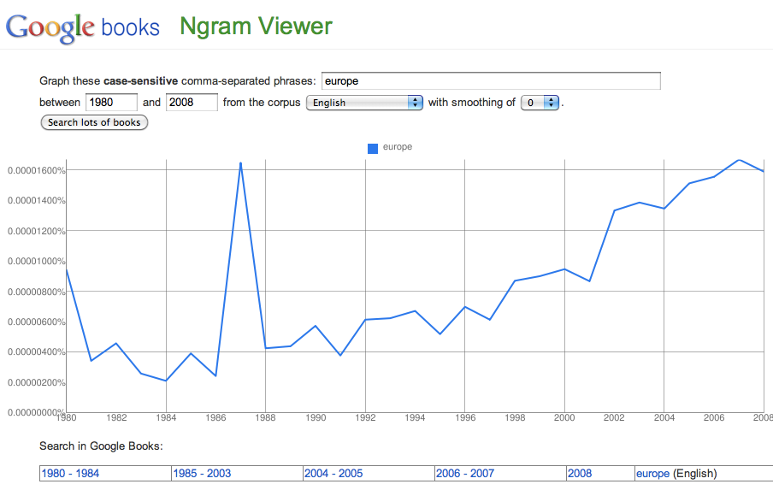Image resolution: width=773 pixels, height=496 pixels.
Task: Click the end year field 2008
Action: click(x=192, y=102)
